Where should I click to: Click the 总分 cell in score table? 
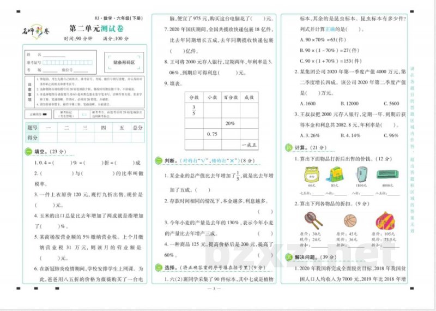pyautogui.click(x=138, y=128)
